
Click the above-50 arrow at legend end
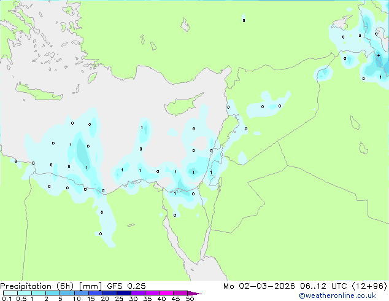pyautogui.click(x=194, y=293)
